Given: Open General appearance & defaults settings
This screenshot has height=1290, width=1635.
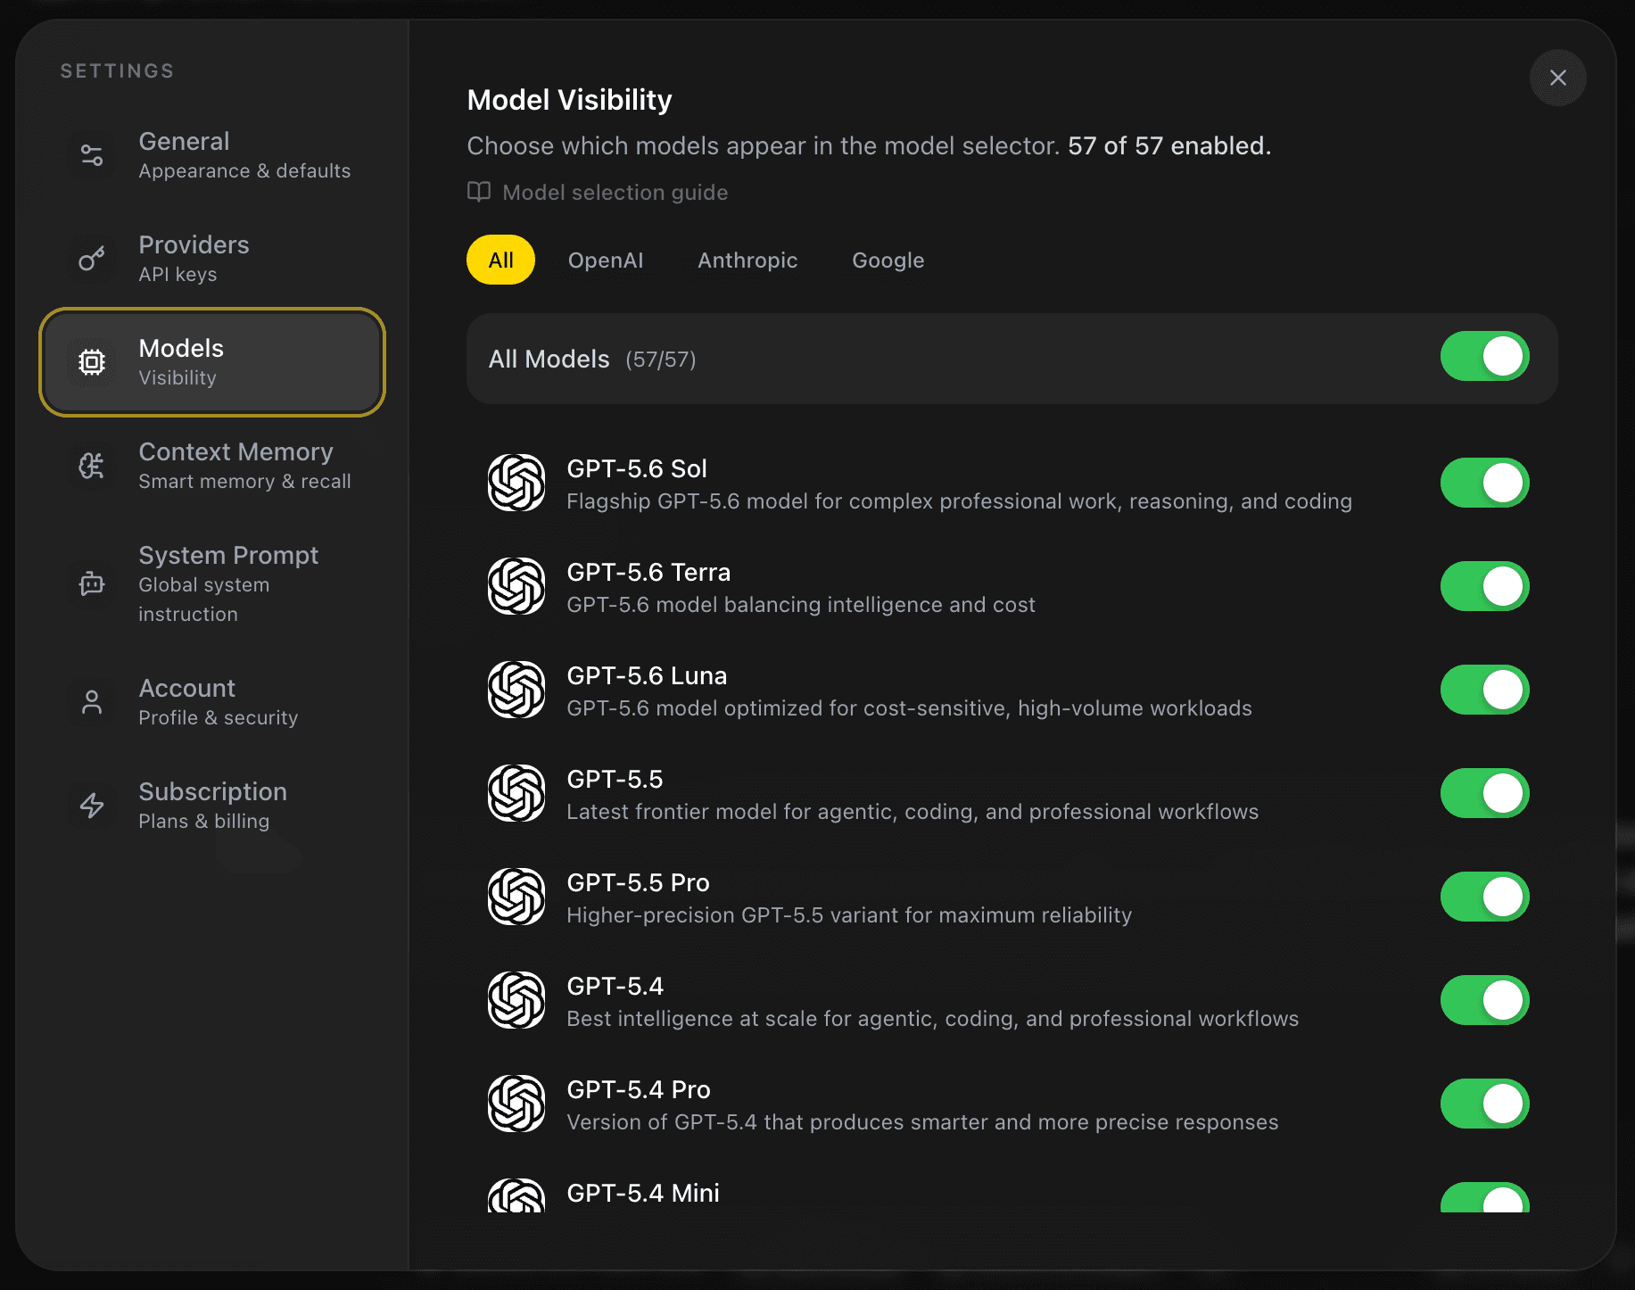Looking at the screenshot, I should click(212, 155).
